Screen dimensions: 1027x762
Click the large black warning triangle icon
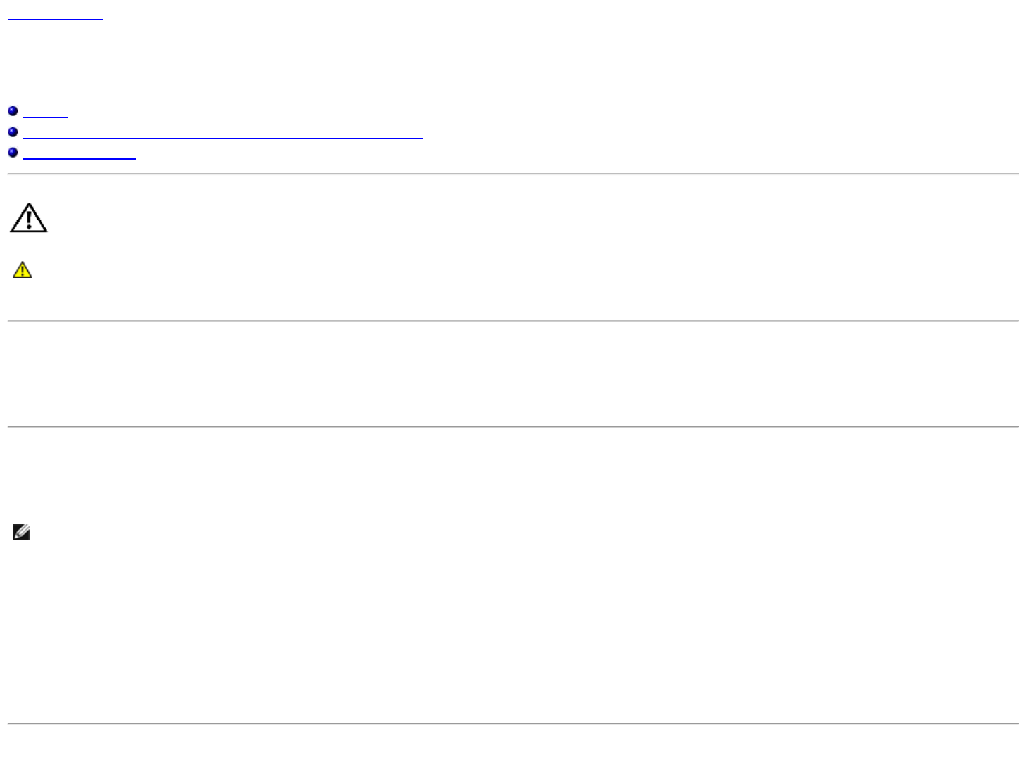(28, 218)
